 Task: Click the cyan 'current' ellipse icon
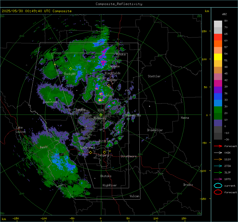(218, 186)
